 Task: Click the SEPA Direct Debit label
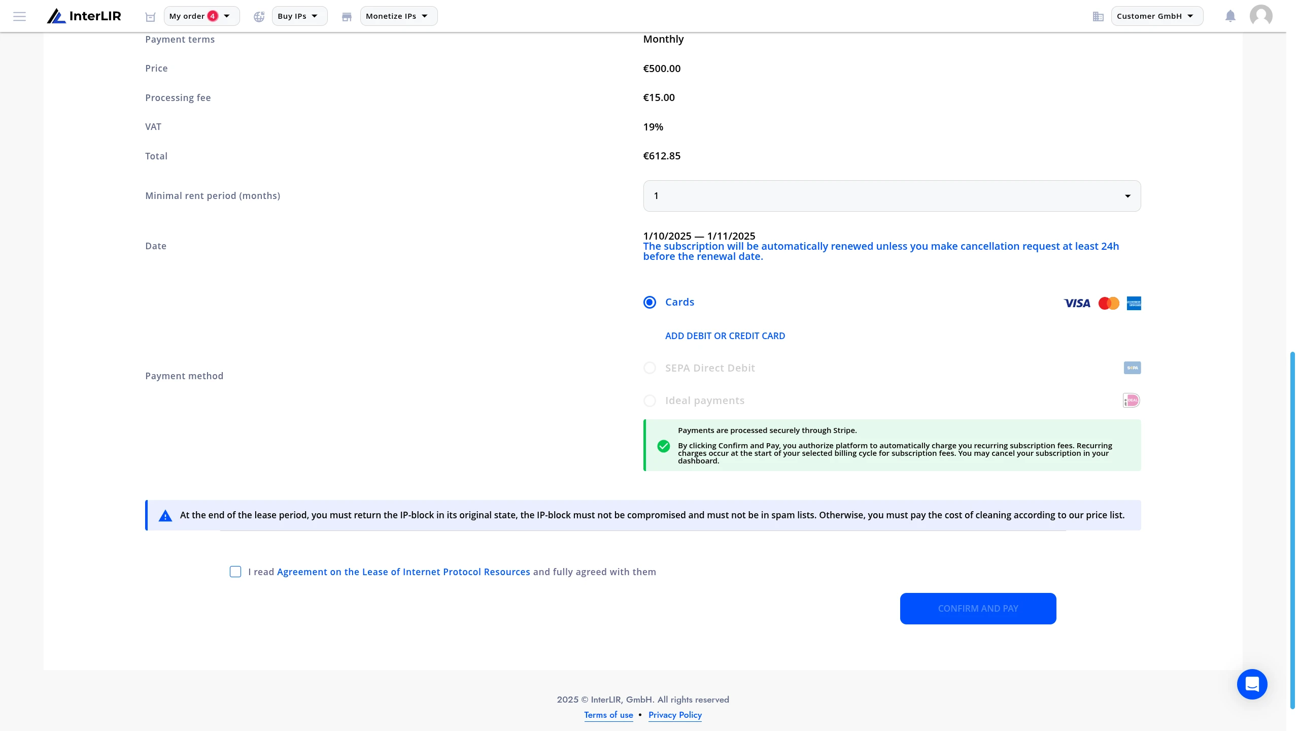[x=710, y=368]
